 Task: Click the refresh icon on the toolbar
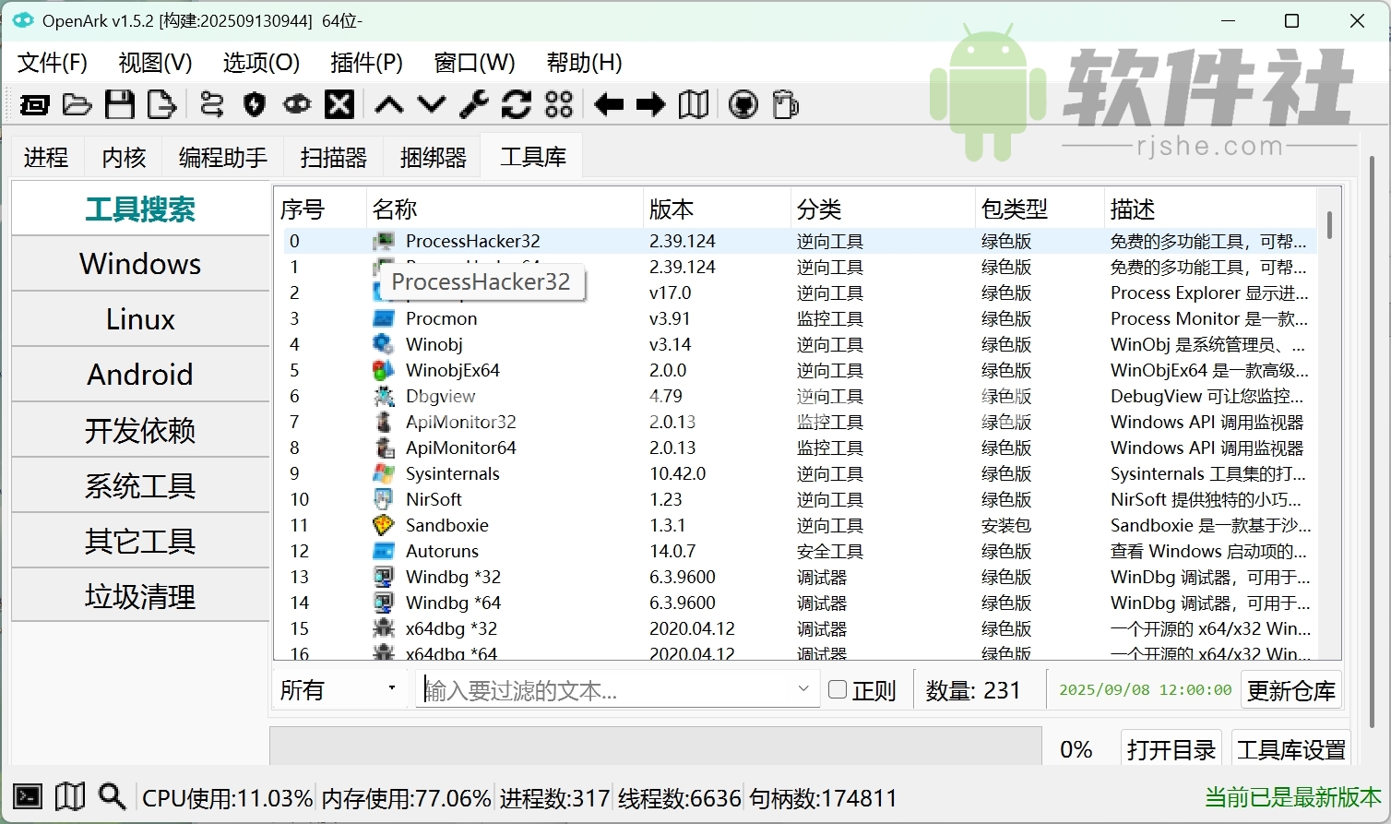pos(516,104)
